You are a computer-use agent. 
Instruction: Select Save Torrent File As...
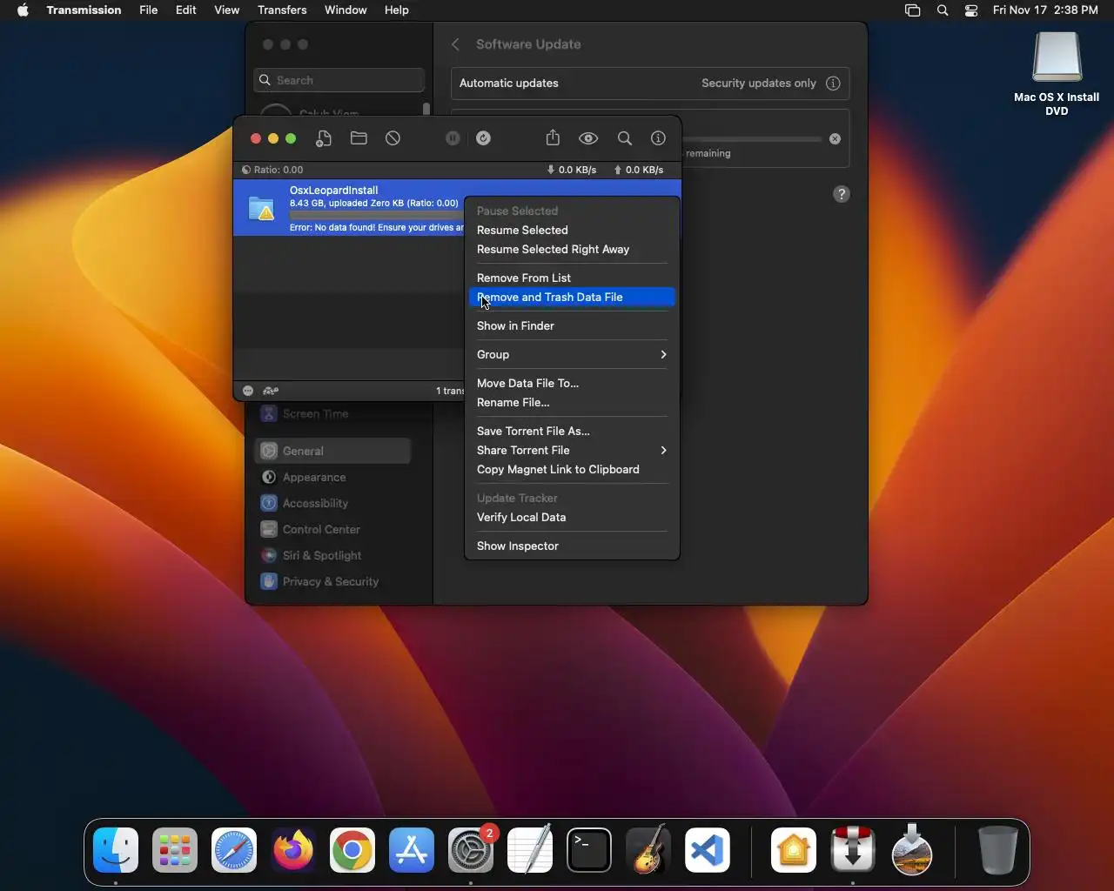tap(572, 431)
